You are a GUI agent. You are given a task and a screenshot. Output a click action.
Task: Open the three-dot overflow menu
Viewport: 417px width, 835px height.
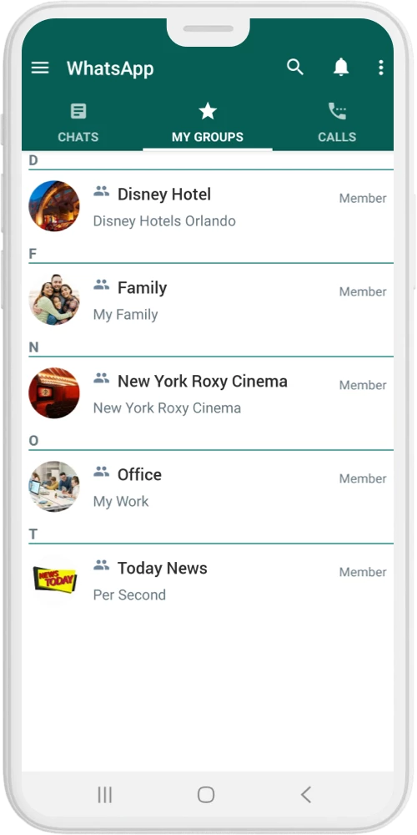click(381, 68)
